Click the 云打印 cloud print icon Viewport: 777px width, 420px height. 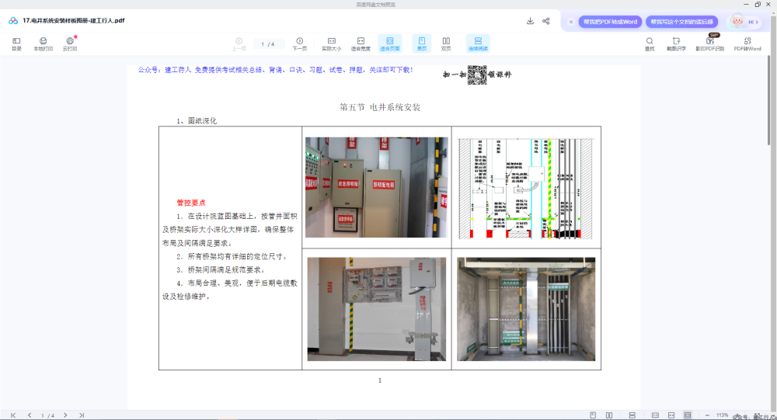70,43
